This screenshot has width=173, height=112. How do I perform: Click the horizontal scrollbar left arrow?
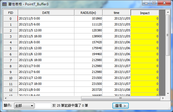[6, 98]
